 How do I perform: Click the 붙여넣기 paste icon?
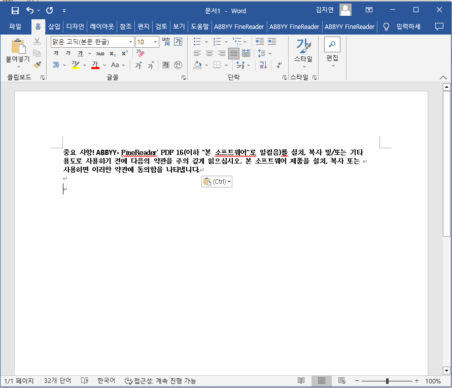click(18, 46)
